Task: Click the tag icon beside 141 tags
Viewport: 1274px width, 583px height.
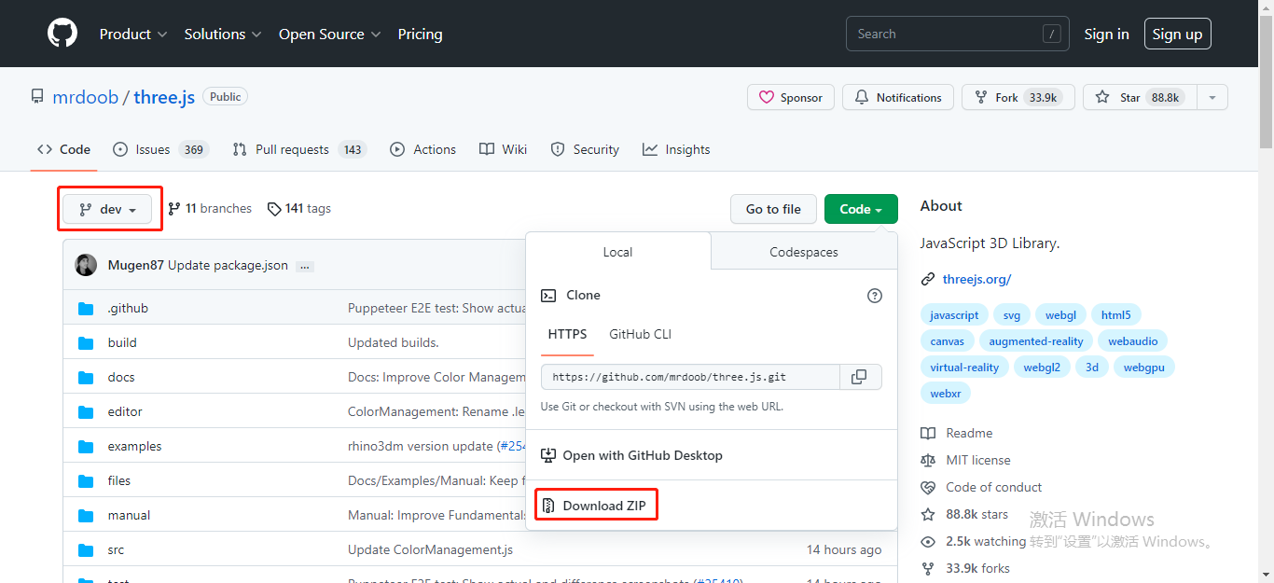Action: click(x=274, y=209)
